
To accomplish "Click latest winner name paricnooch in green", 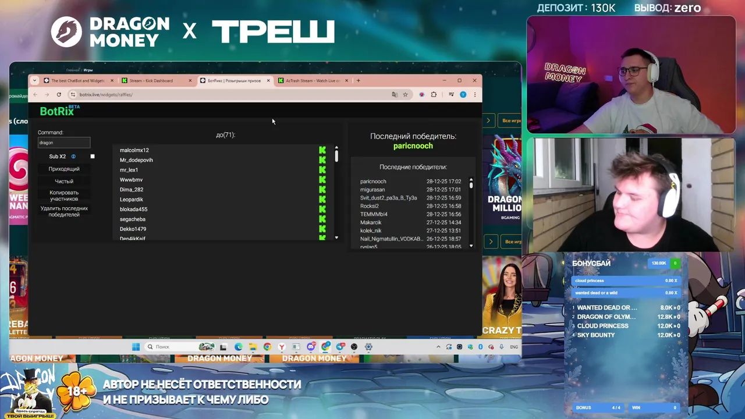I will (x=413, y=146).
